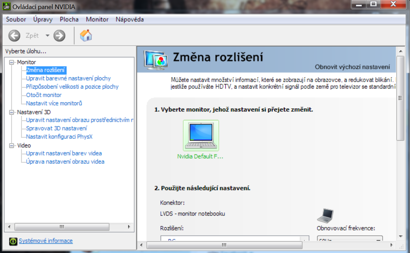
Task: Minimize the Ovládací panel NVIDIA window
Action: pos(359,5)
